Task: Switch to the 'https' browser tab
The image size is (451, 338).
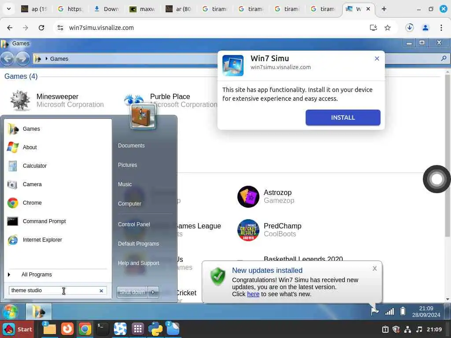Action: click(70, 9)
